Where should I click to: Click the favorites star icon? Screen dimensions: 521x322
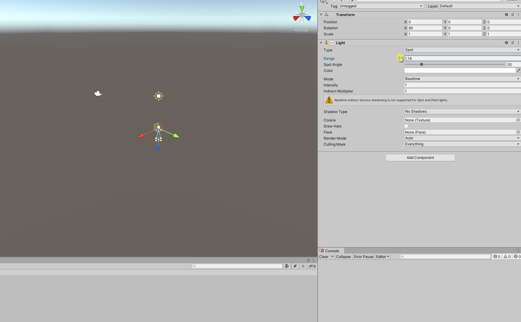click(x=303, y=266)
